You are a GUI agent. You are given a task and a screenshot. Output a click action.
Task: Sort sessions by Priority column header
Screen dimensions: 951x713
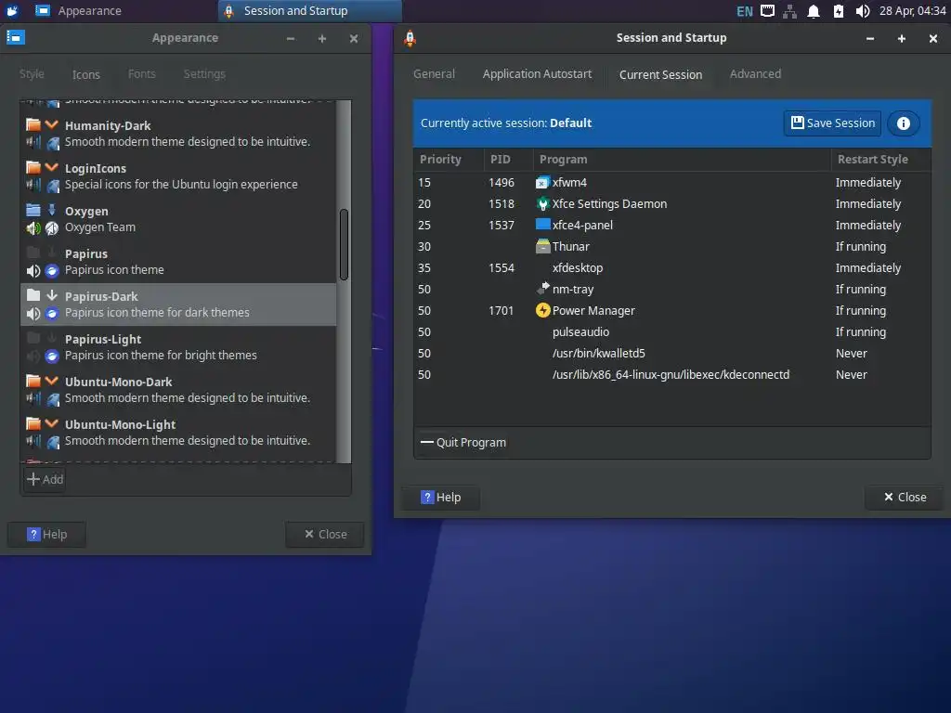(449, 160)
